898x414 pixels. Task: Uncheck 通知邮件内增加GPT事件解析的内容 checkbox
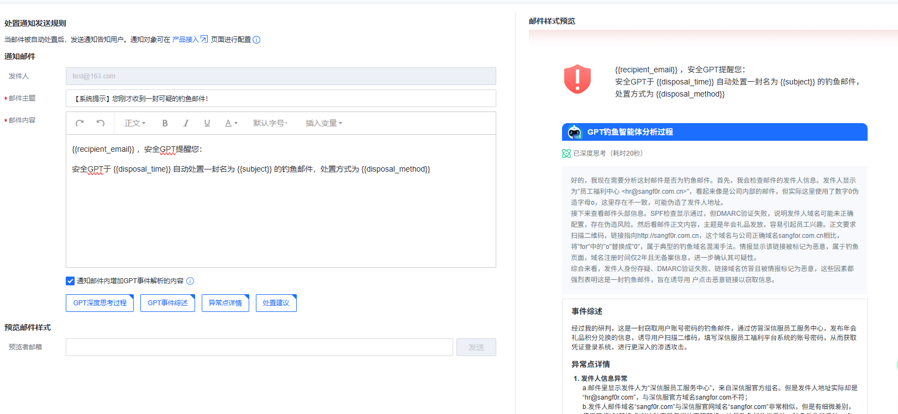point(70,281)
